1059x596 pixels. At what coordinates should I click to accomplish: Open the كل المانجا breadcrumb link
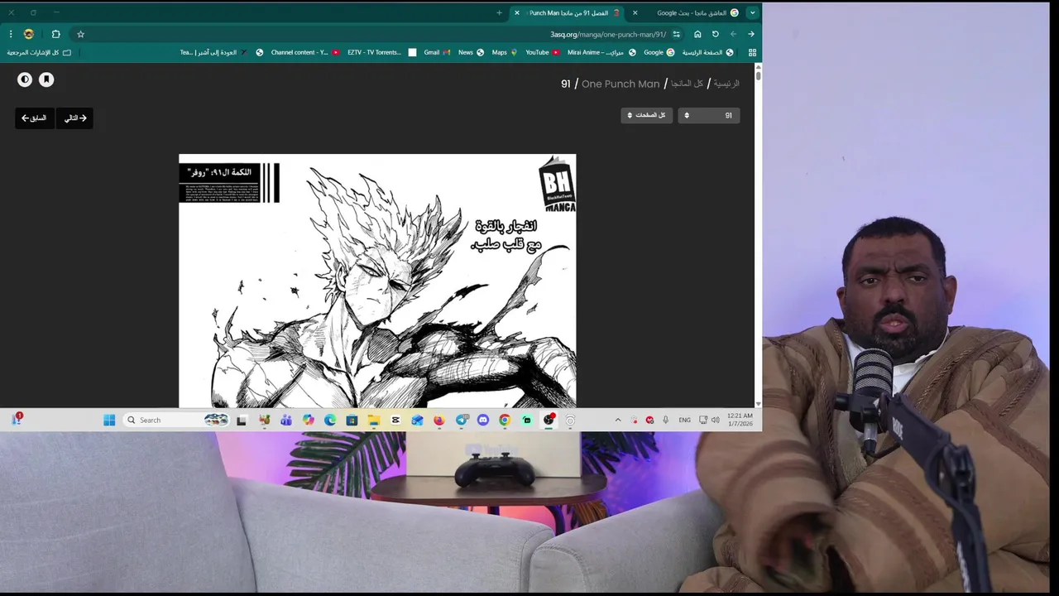tap(688, 84)
